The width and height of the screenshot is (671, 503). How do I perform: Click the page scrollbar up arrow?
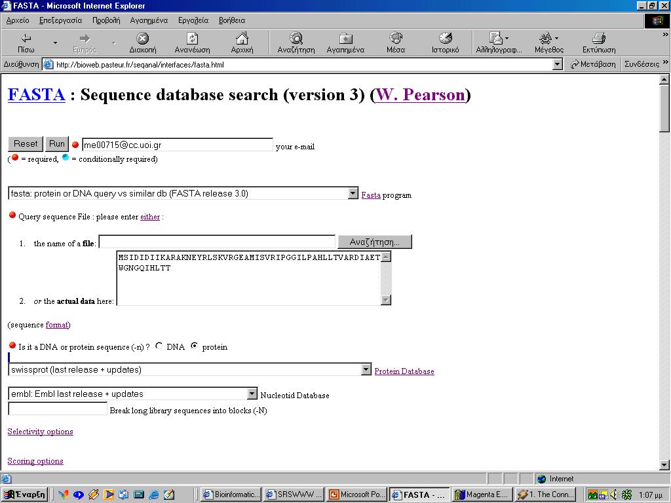(x=664, y=79)
